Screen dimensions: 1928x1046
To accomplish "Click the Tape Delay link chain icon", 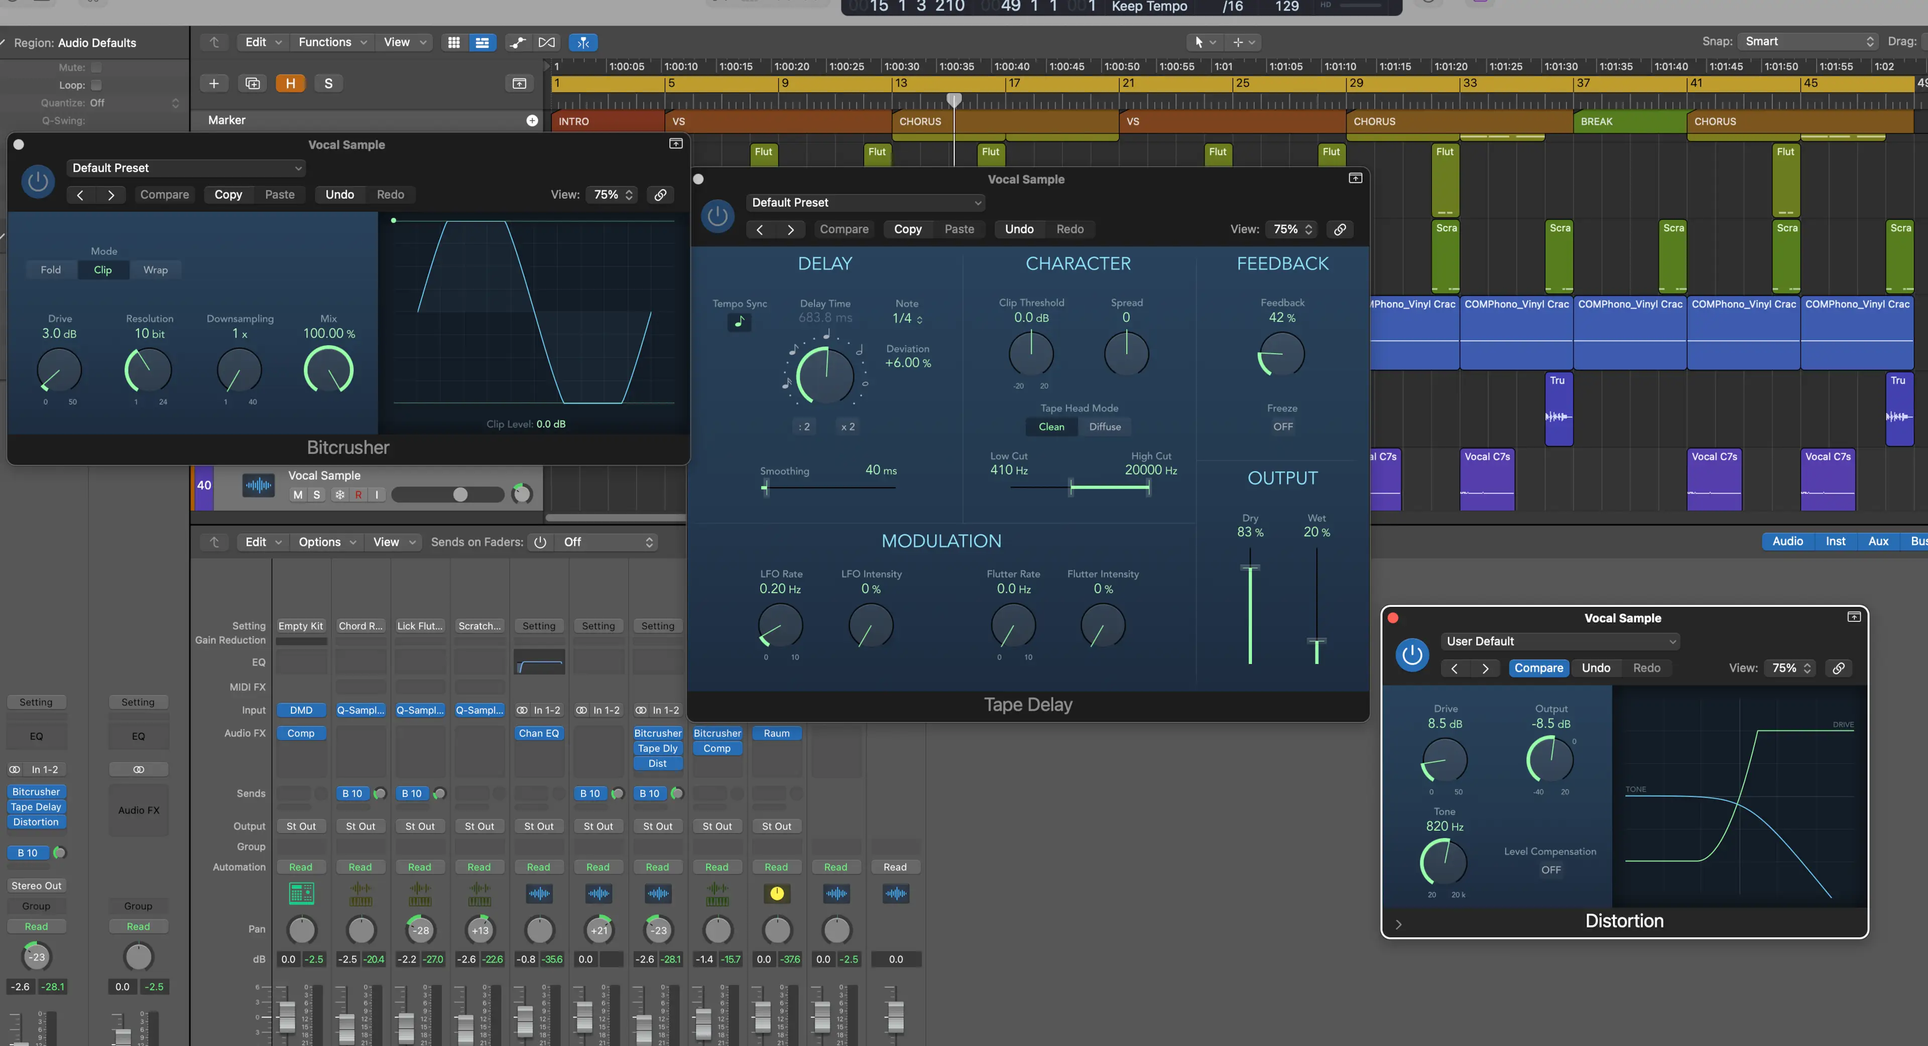I will point(1340,230).
